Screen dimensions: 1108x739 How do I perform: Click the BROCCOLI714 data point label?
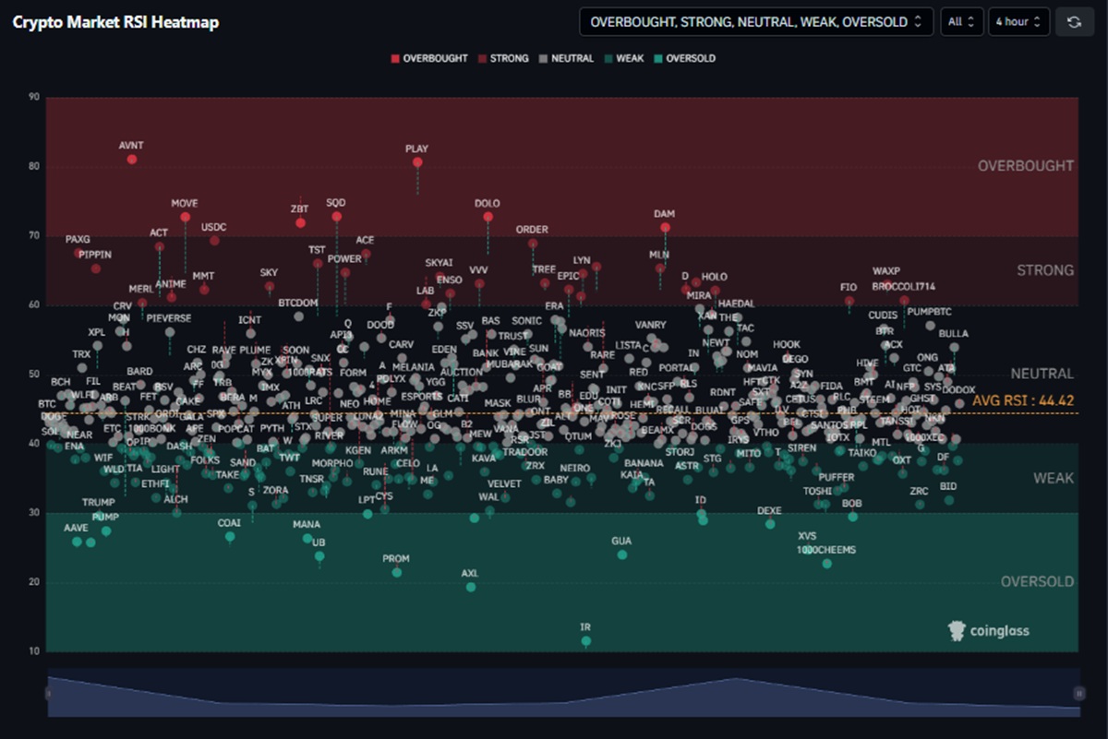tap(904, 286)
